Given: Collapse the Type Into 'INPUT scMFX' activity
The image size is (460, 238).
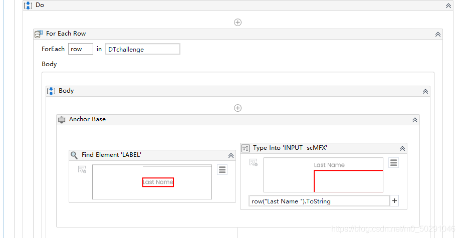Looking at the screenshot, I should (402, 148).
